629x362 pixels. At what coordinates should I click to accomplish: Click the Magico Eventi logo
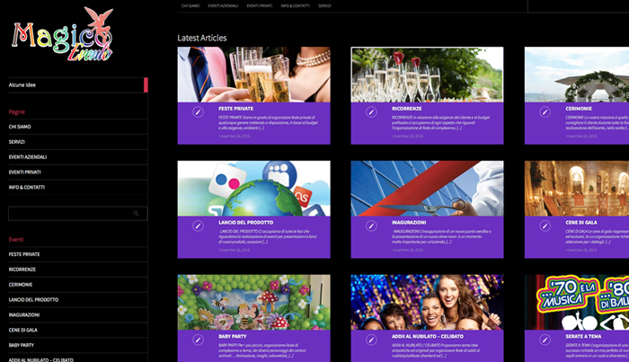click(63, 34)
